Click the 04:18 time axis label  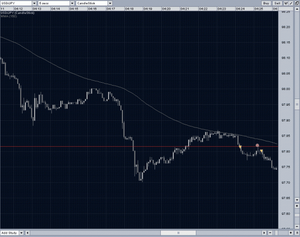click(x=129, y=9)
